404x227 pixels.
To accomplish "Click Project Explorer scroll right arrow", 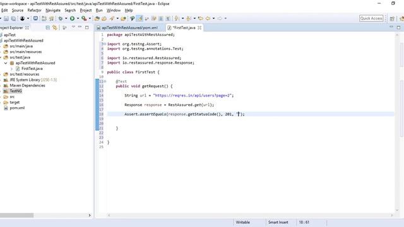I will tap(90, 215).
